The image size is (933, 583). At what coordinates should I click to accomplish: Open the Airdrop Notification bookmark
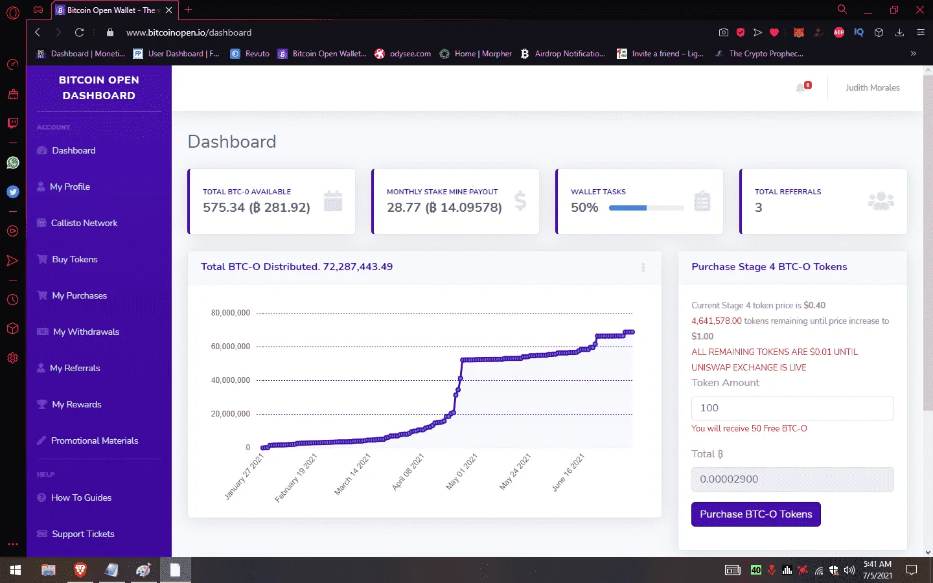(562, 54)
